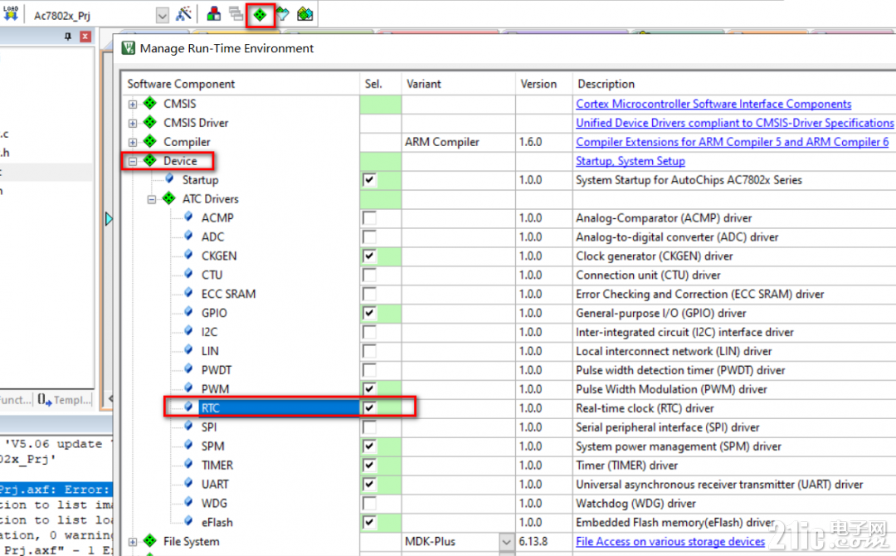Open the Pack Installer icon

(x=305, y=14)
